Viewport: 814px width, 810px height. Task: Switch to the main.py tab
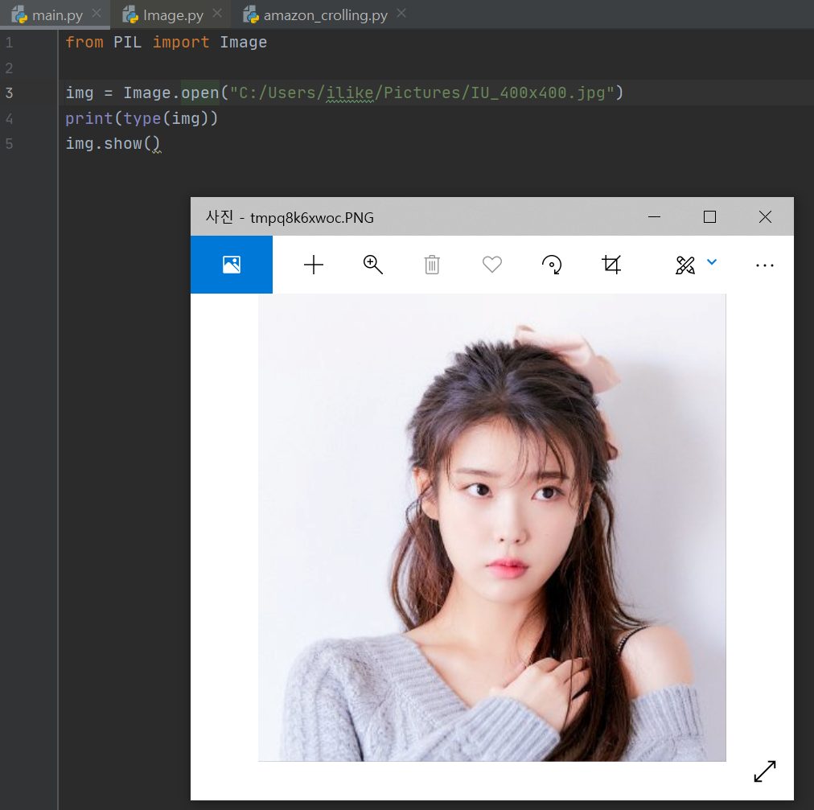click(x=57, y=15)
